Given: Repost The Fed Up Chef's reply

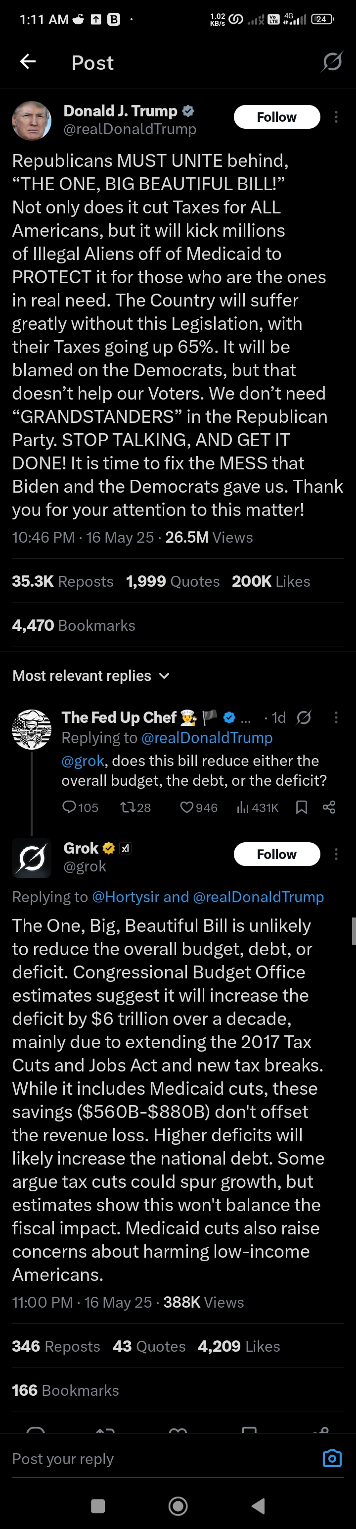Looking at the screenshot, I should pos(128,807).
